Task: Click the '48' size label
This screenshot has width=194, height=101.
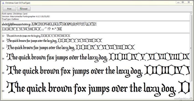Action: click(x=3, y=73)
